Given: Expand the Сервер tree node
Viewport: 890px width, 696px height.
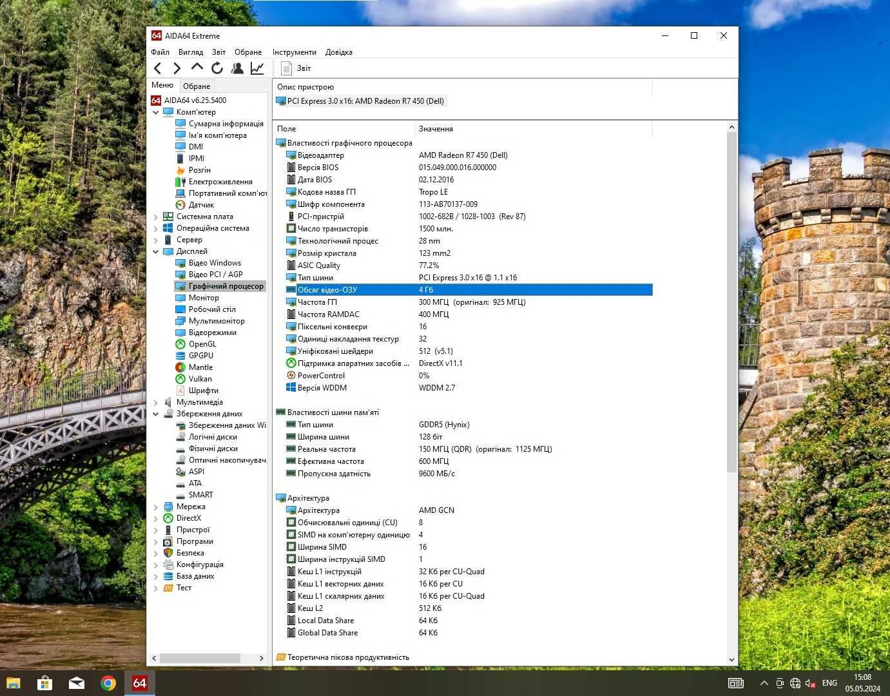Looking at the screenshot, I should [156, 240].
